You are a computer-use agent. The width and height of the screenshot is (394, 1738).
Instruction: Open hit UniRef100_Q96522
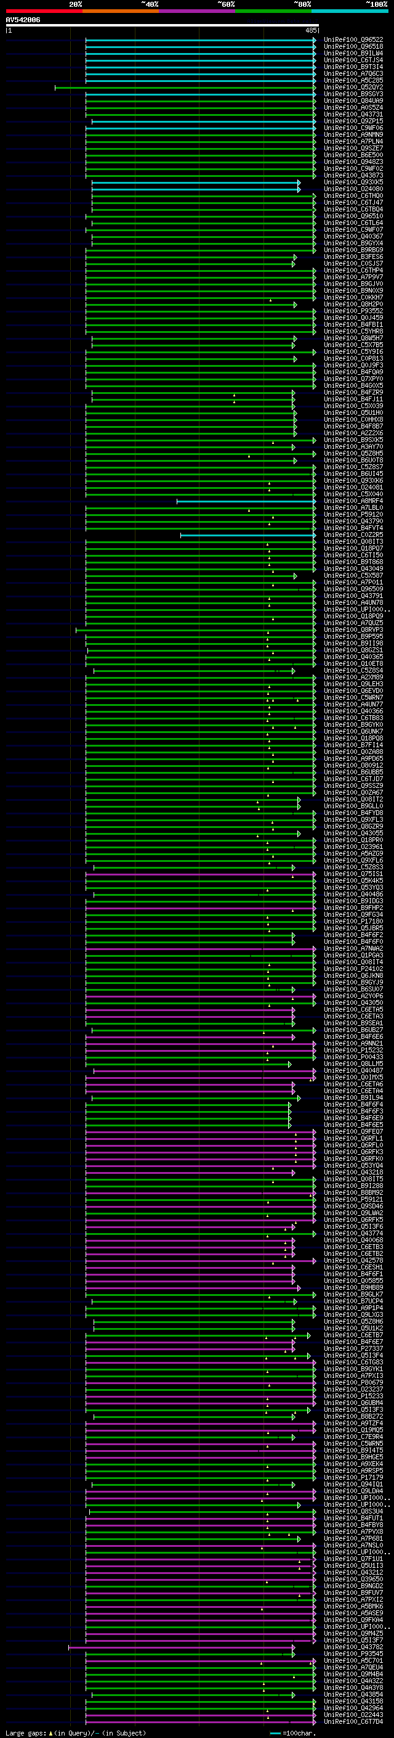tap(353, 40)
